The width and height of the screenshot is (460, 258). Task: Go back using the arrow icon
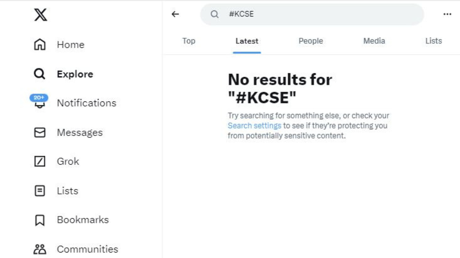click(x=175, y=14)
